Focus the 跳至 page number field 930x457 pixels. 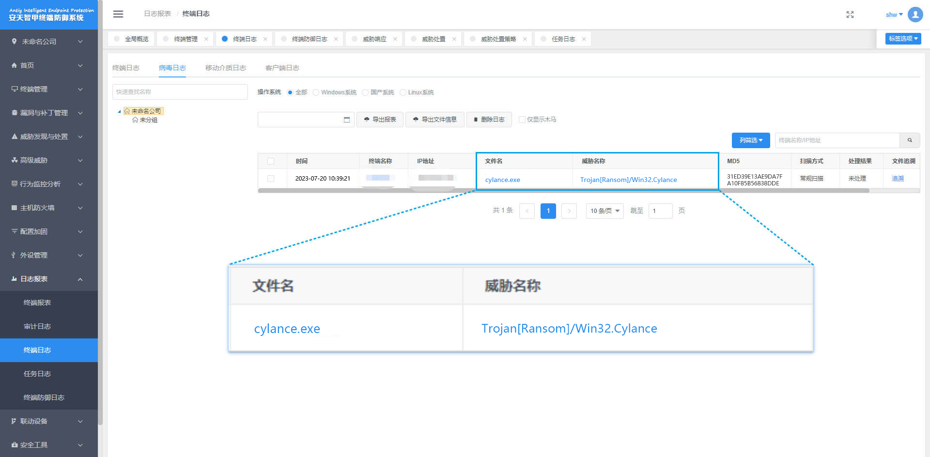660,211
